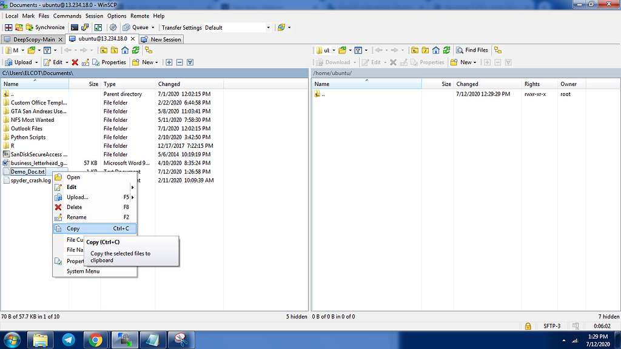The image size is (621, 349).
Task: Toggle the local directory tree icon
Action: 149,50
